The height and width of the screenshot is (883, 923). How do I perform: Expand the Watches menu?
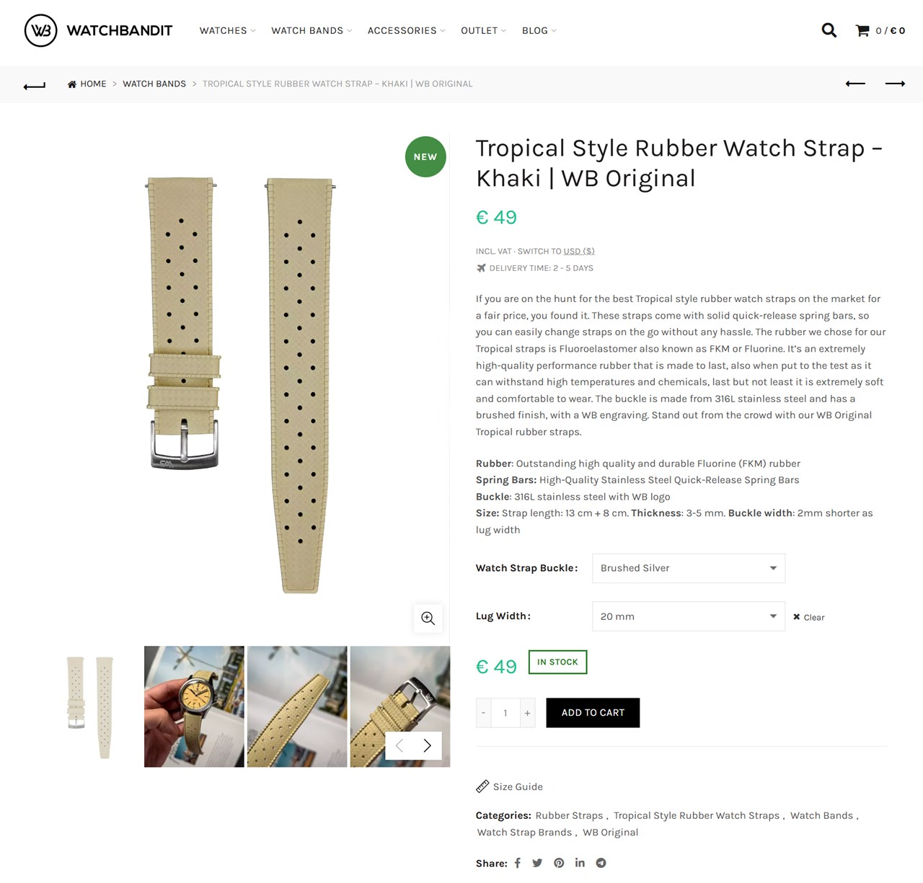point(227,30)
